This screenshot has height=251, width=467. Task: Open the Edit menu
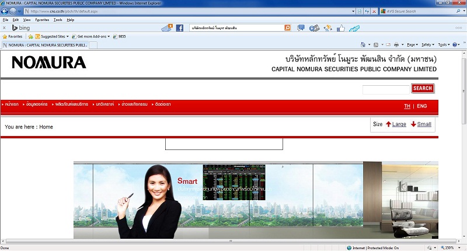click(16, 20)
